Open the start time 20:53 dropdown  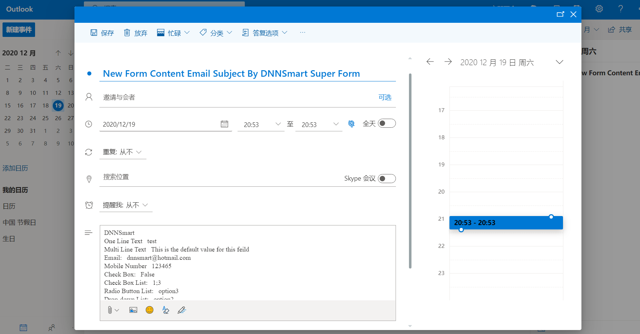(261, 124)
